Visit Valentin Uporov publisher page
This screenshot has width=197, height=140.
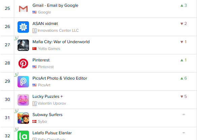pos(52,103)
